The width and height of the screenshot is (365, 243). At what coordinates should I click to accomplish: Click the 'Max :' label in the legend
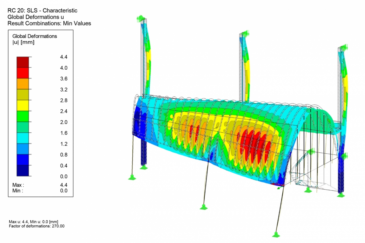18,185
